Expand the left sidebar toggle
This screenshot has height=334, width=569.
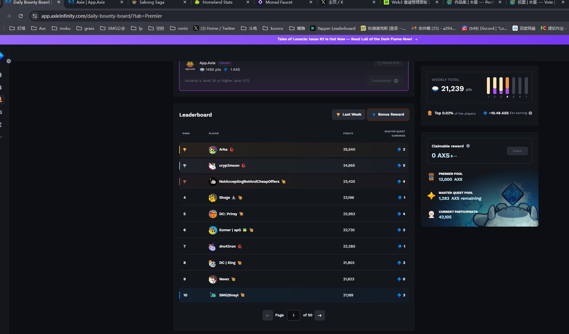9,61
